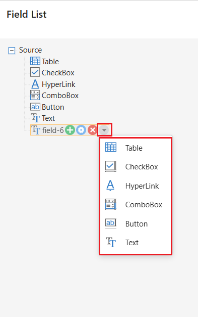This screenshot has width=198, height=317.
Task: Click the ComboBox icon in the dropdown menu
Action: (x=111, y=204)
